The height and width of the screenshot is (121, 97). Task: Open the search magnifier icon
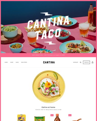(80, 62)
